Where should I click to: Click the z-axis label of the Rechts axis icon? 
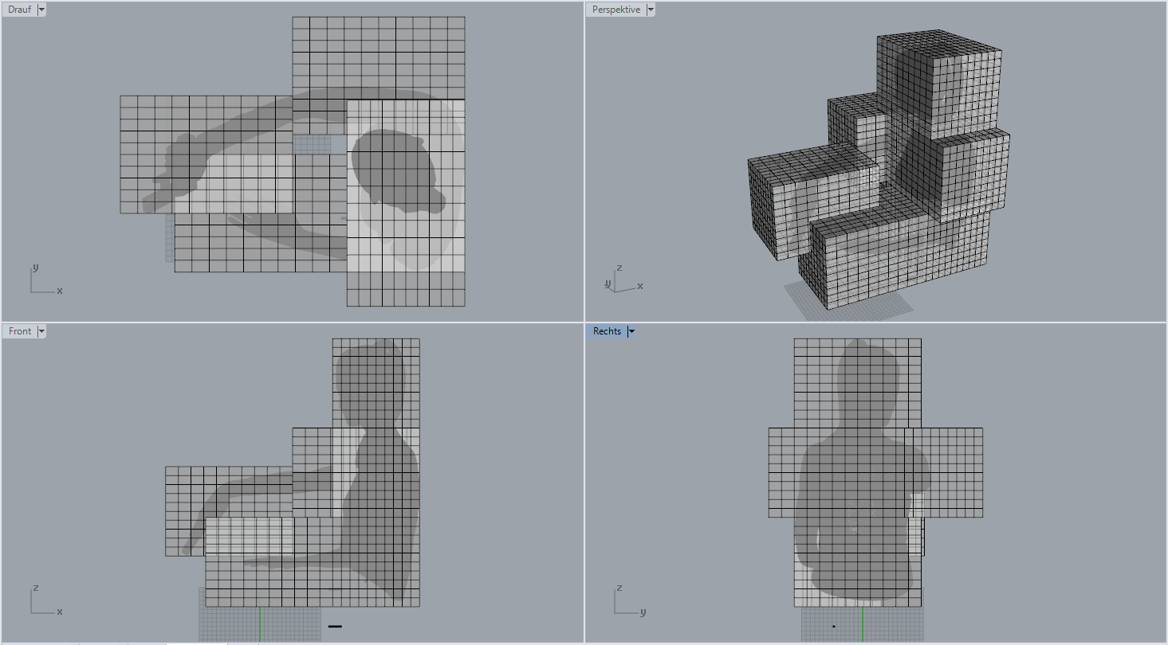619,589
